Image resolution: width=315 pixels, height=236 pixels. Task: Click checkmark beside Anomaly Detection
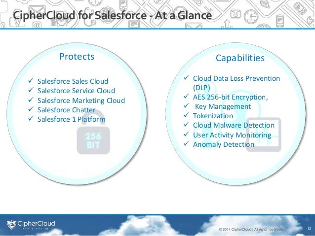(x=186, y=143)
